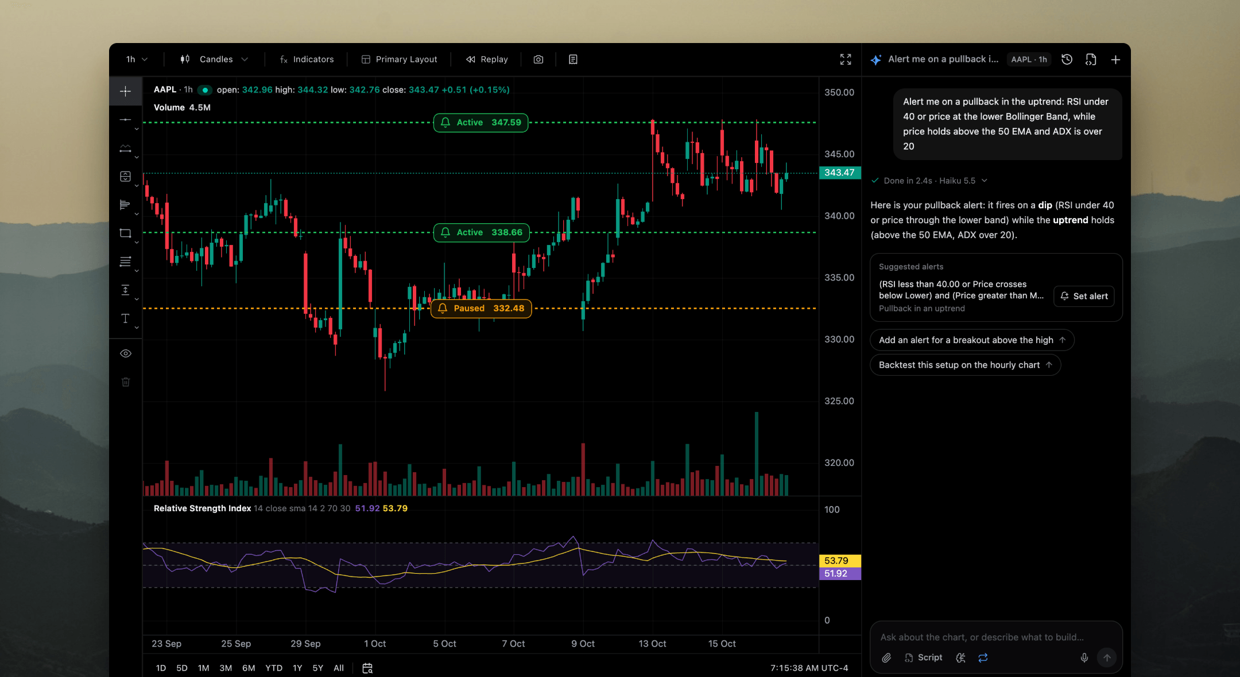This screenshot has width=1240, height=677.
Task: Select the Active 347.59 alert label
Action: pos(480,123)
